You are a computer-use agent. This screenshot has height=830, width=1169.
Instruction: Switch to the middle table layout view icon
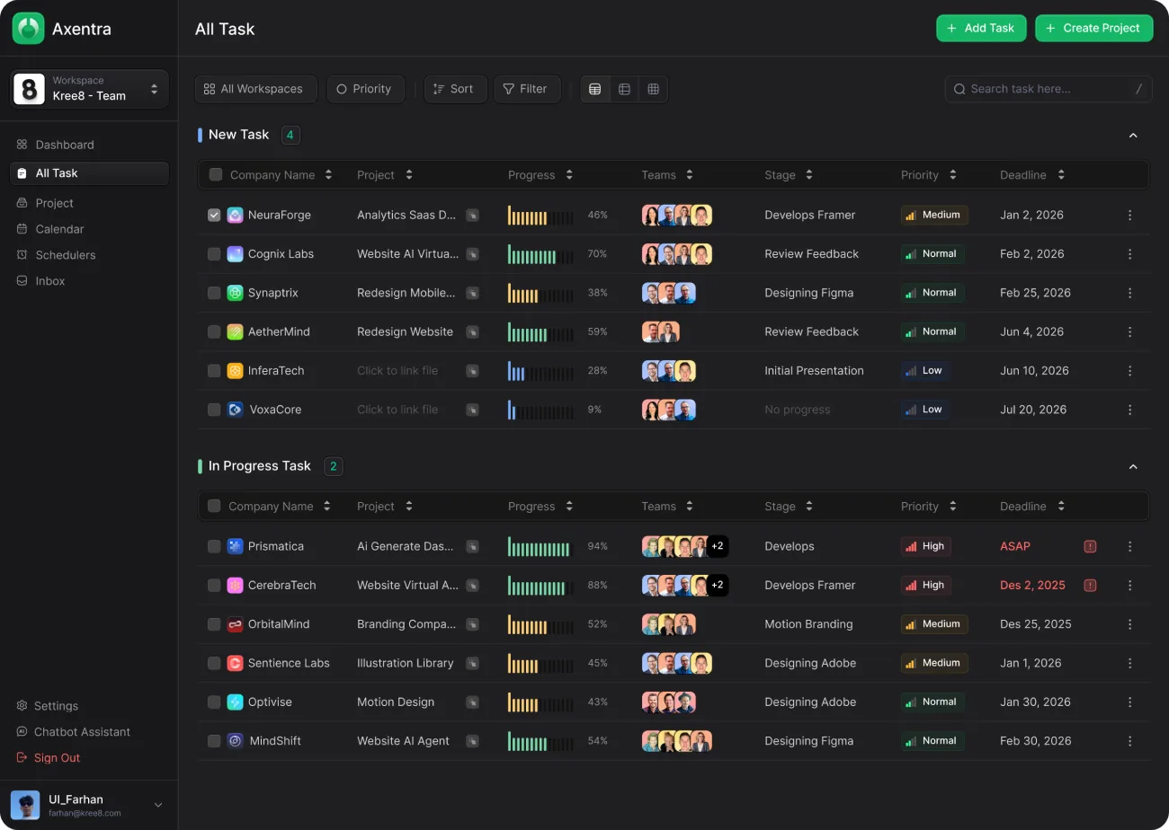coord(624,89)
